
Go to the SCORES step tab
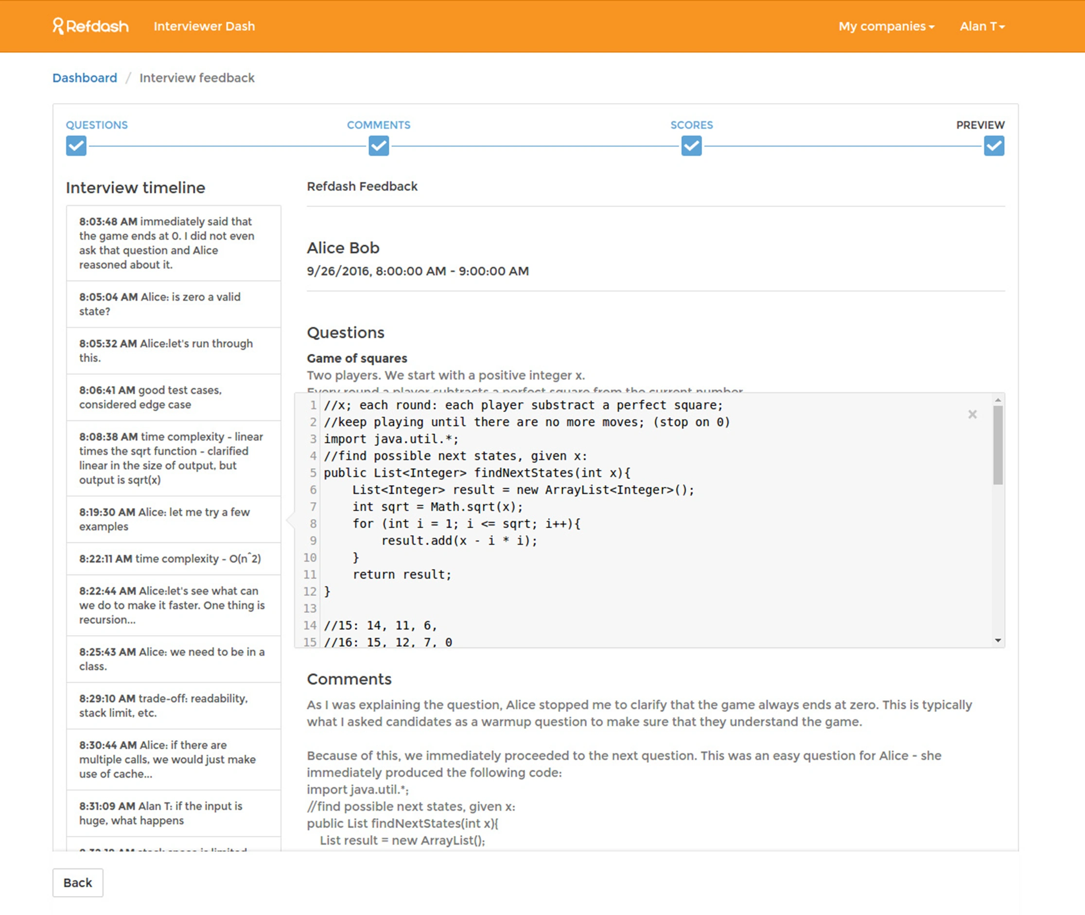click(x=691, y=125)
